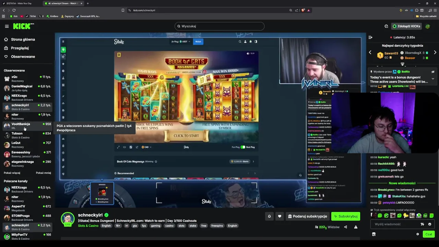Click the chat identity icon in the message box
The image size is (439, 247).
click(x=422, y=224)
